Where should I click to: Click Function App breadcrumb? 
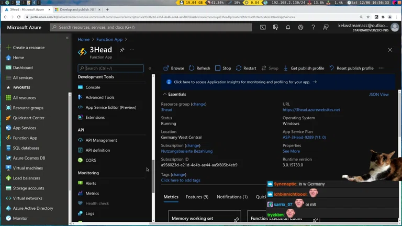click(109, 39)
